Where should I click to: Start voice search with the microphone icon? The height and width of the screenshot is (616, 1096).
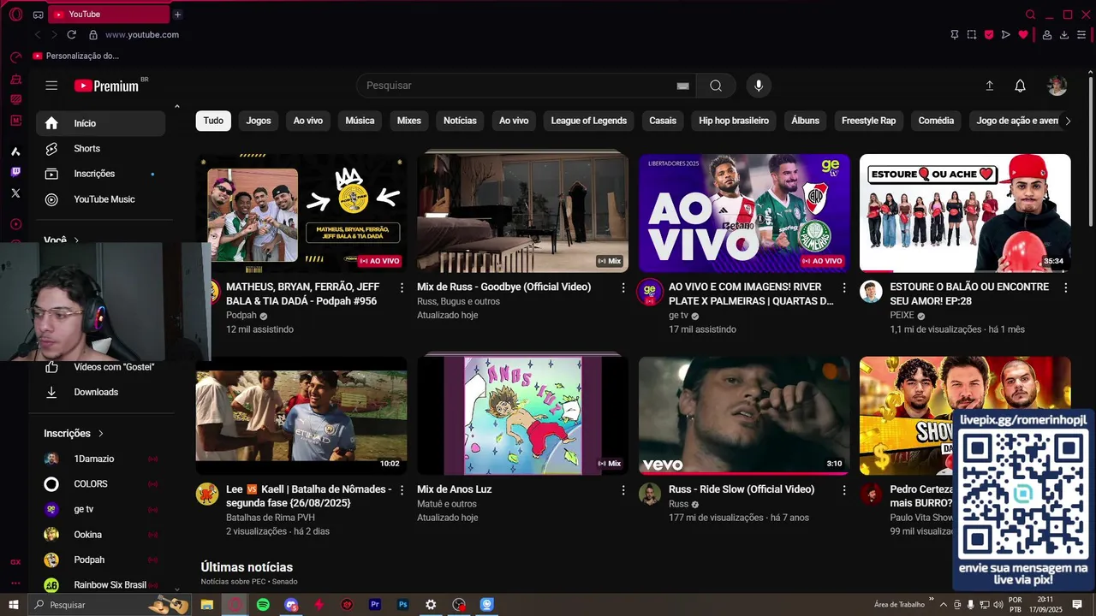(758, 86)
